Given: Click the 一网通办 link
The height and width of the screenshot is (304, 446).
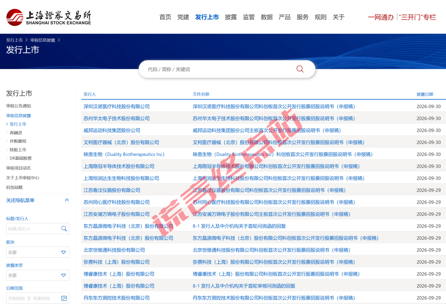Looking at the screenshot, I should tap(381, 17).
